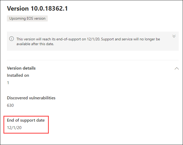Click "Support and service will no longer be" sentence
Viewport: 183px width, 145px height.
tap(130, 39)
